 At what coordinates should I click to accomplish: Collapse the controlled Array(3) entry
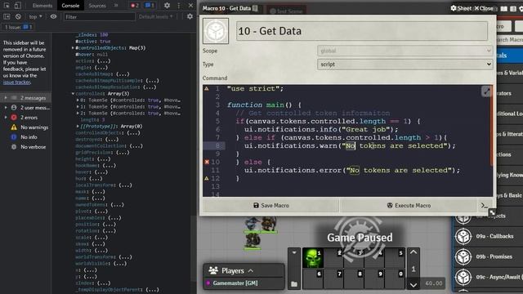coord(73,94)
